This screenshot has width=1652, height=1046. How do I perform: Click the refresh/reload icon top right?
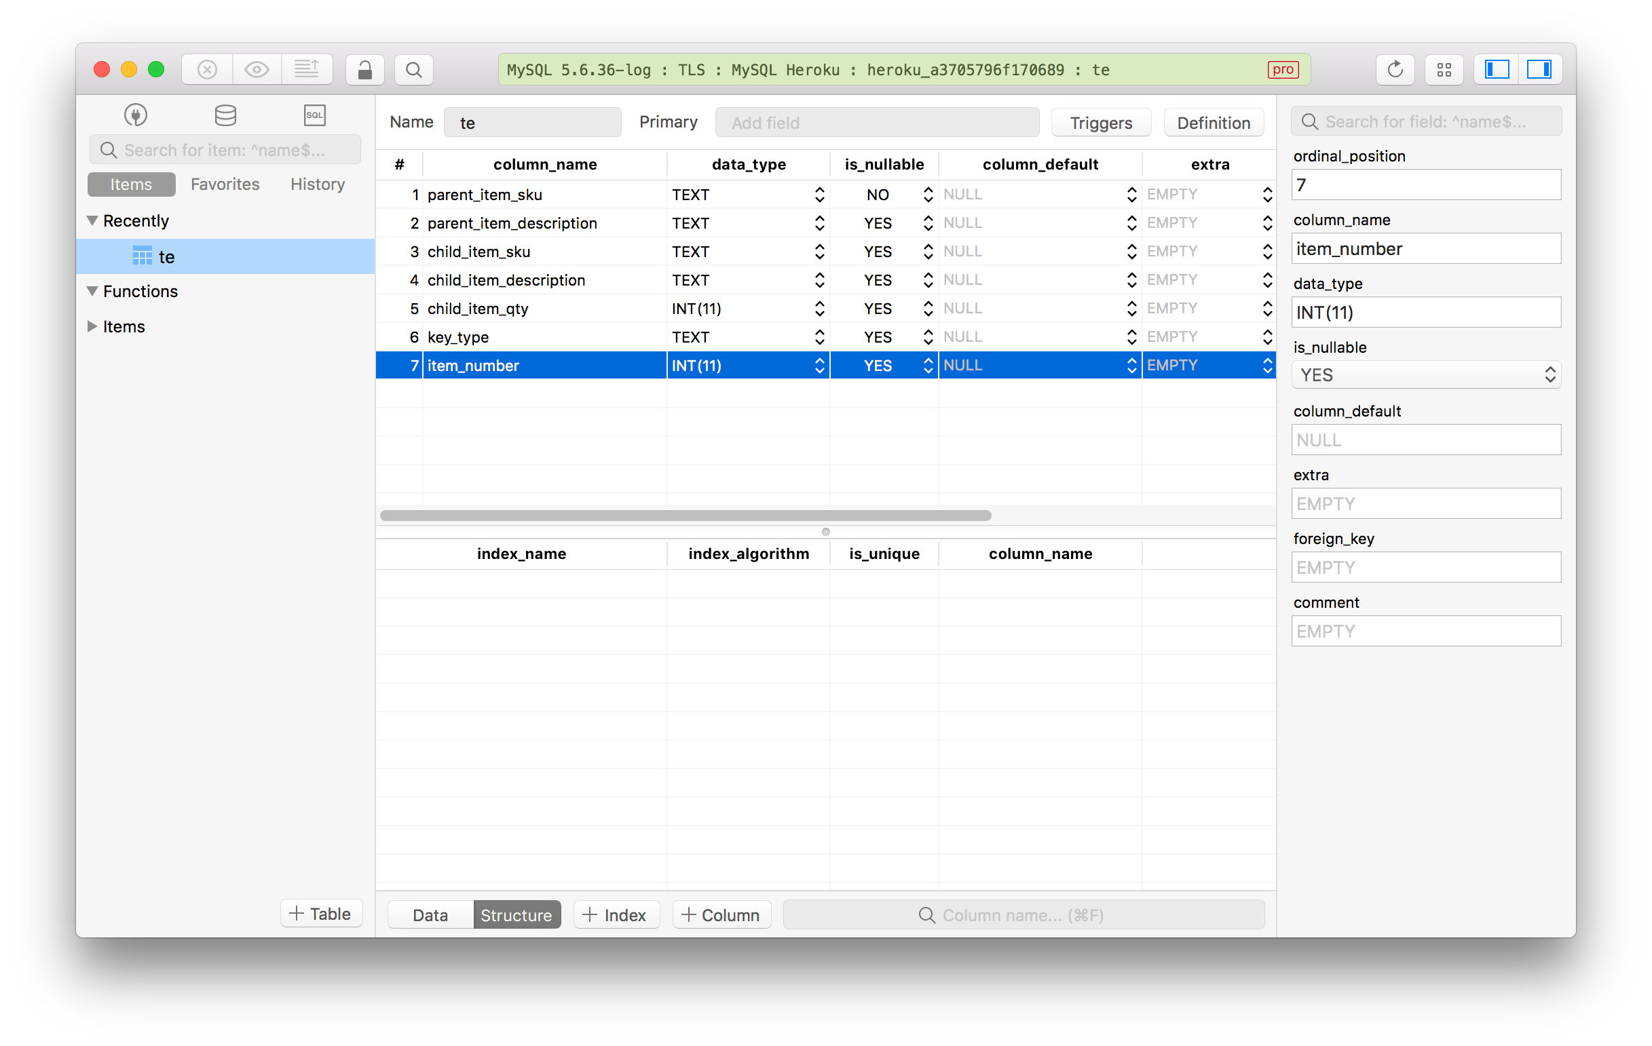[1394, 69]
